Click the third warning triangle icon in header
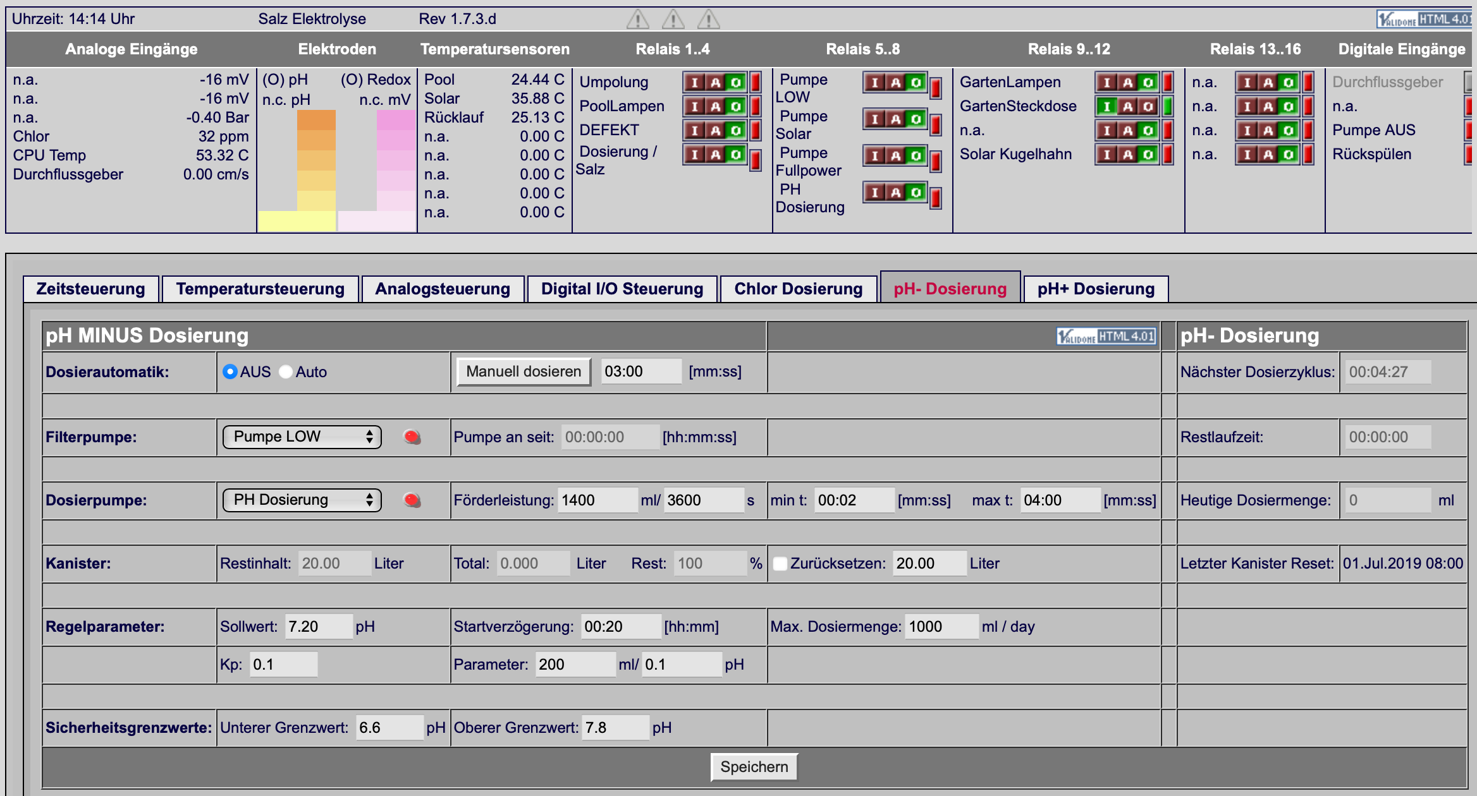1477x796 pixels. coord(708,20)
